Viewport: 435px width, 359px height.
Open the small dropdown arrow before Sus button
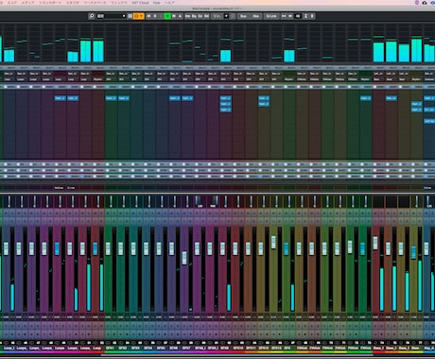pyautogui.click(x=226, y=16)
